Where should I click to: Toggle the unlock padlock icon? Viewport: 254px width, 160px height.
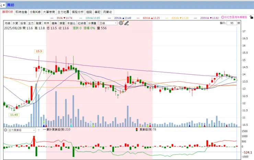tap(251, 17)
